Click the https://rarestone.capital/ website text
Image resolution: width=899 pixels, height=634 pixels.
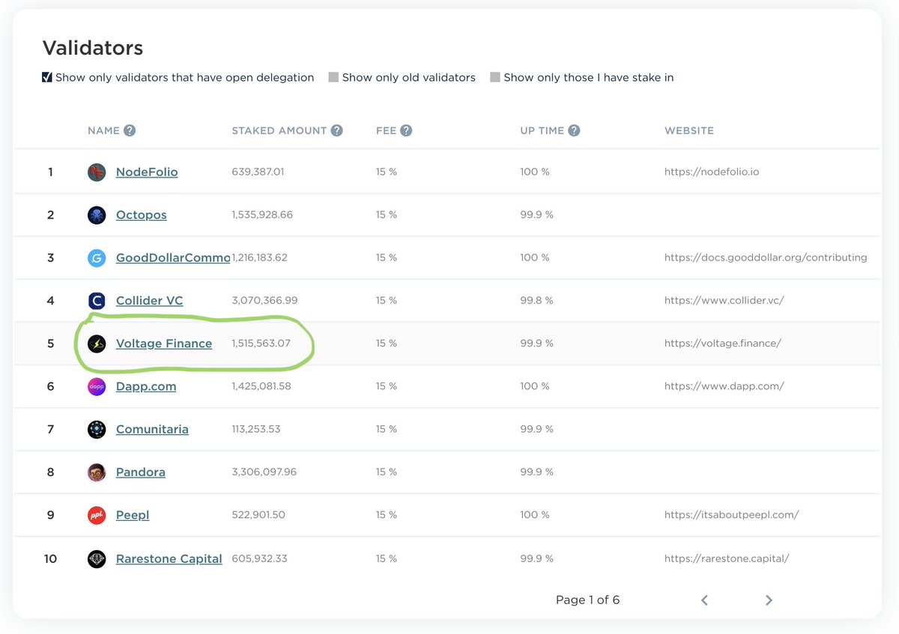[727, 558]
